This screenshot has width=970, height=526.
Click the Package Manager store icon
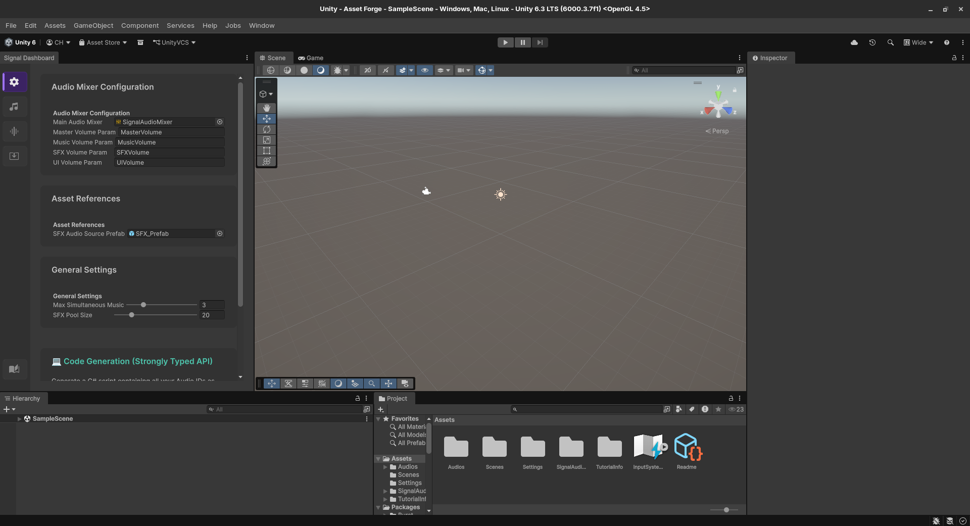[x=140, y=42]
